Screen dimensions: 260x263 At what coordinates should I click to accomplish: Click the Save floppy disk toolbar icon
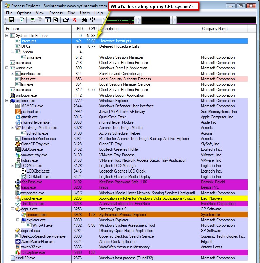click(11, 20)
